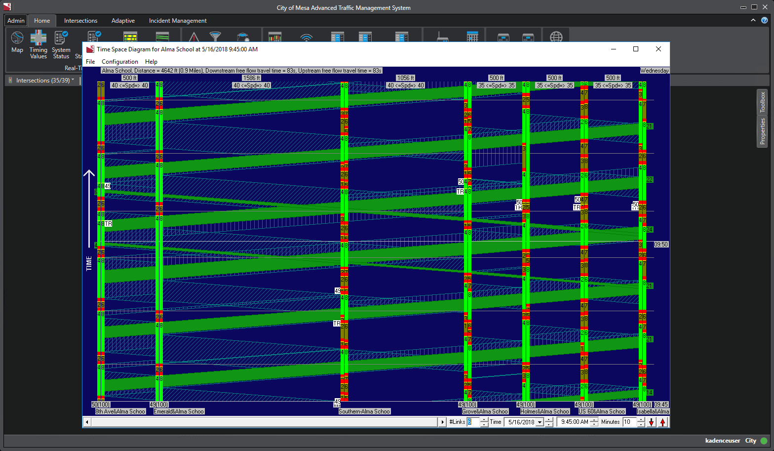Image resolution: width=774 pixels, height=451 pixels.
Task: Click the globe icon in ribbon
Action: click(556, 37)
